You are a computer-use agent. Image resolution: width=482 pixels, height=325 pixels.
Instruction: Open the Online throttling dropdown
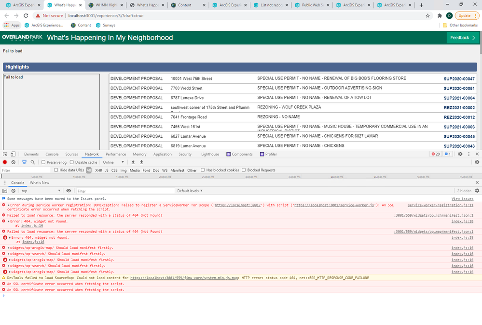pyautogui.click(x=113, y=162)
